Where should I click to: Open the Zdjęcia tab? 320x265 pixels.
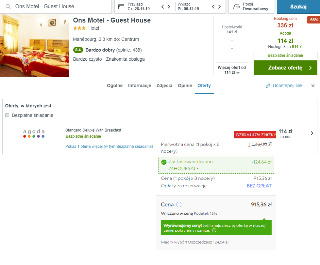click(164, 86)
